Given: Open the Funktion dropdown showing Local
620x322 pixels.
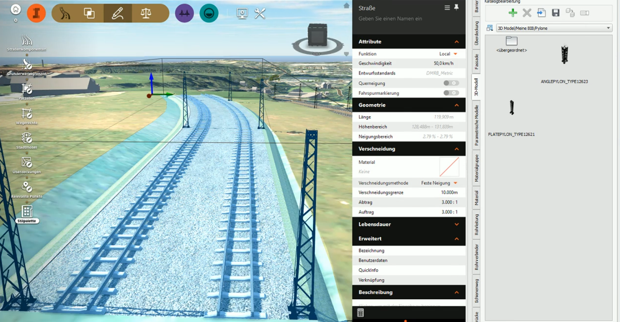Looking at the screenshot, I should tap(452, 54).
